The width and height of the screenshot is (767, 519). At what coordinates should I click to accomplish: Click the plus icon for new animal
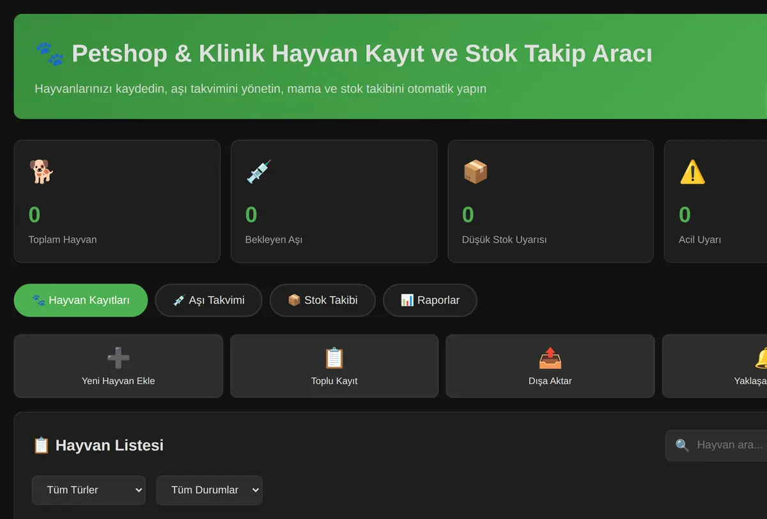[x=118, y=358]
